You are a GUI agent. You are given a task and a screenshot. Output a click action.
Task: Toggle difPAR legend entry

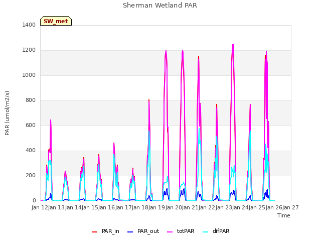click(216, 231)
